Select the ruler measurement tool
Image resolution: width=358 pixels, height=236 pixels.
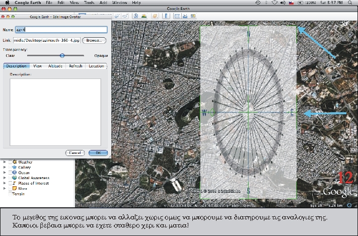tap(166, 16)
